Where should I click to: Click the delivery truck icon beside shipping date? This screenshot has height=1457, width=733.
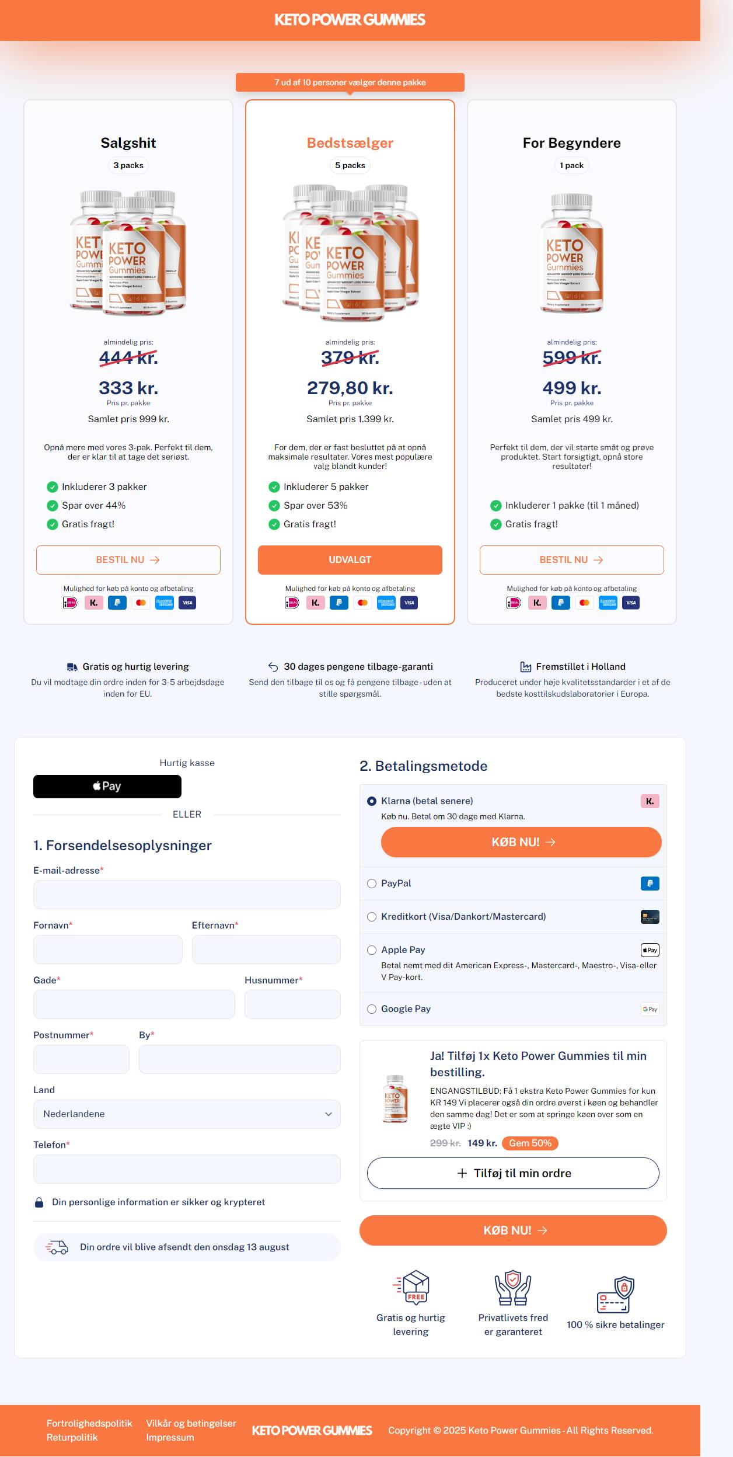tap(57, 1247)
